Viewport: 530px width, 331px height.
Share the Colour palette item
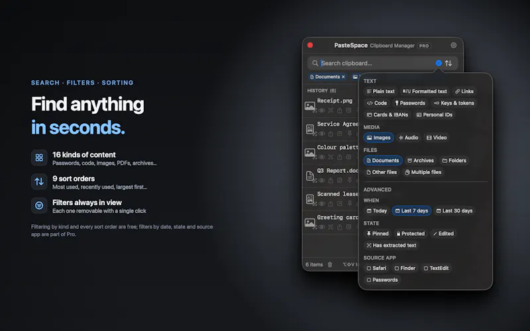pyautogui.click(x=339, y=157)
